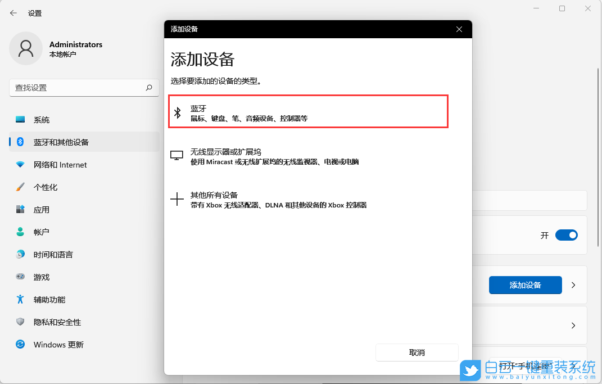Click the blue 添加设备 button
602x384 pixels.
click(x=525, y=285)
